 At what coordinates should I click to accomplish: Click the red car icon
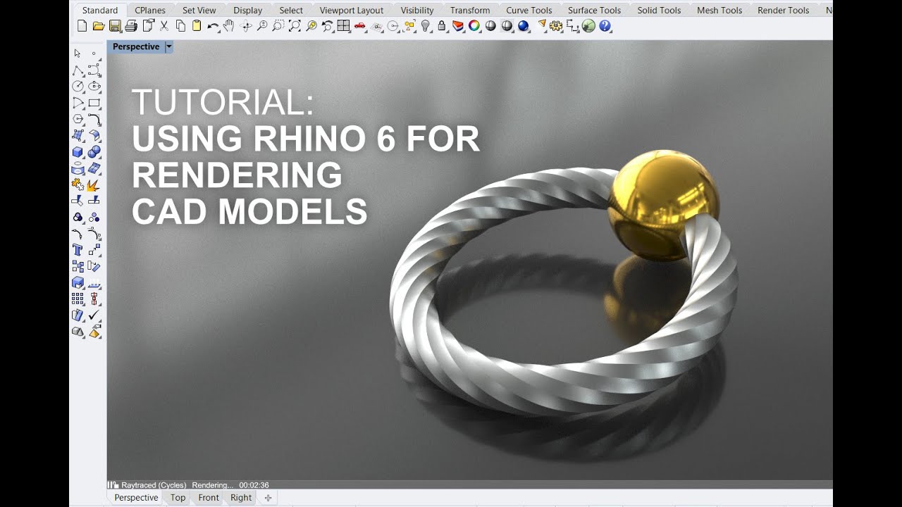pyautogui.click(x=360, y=26)
